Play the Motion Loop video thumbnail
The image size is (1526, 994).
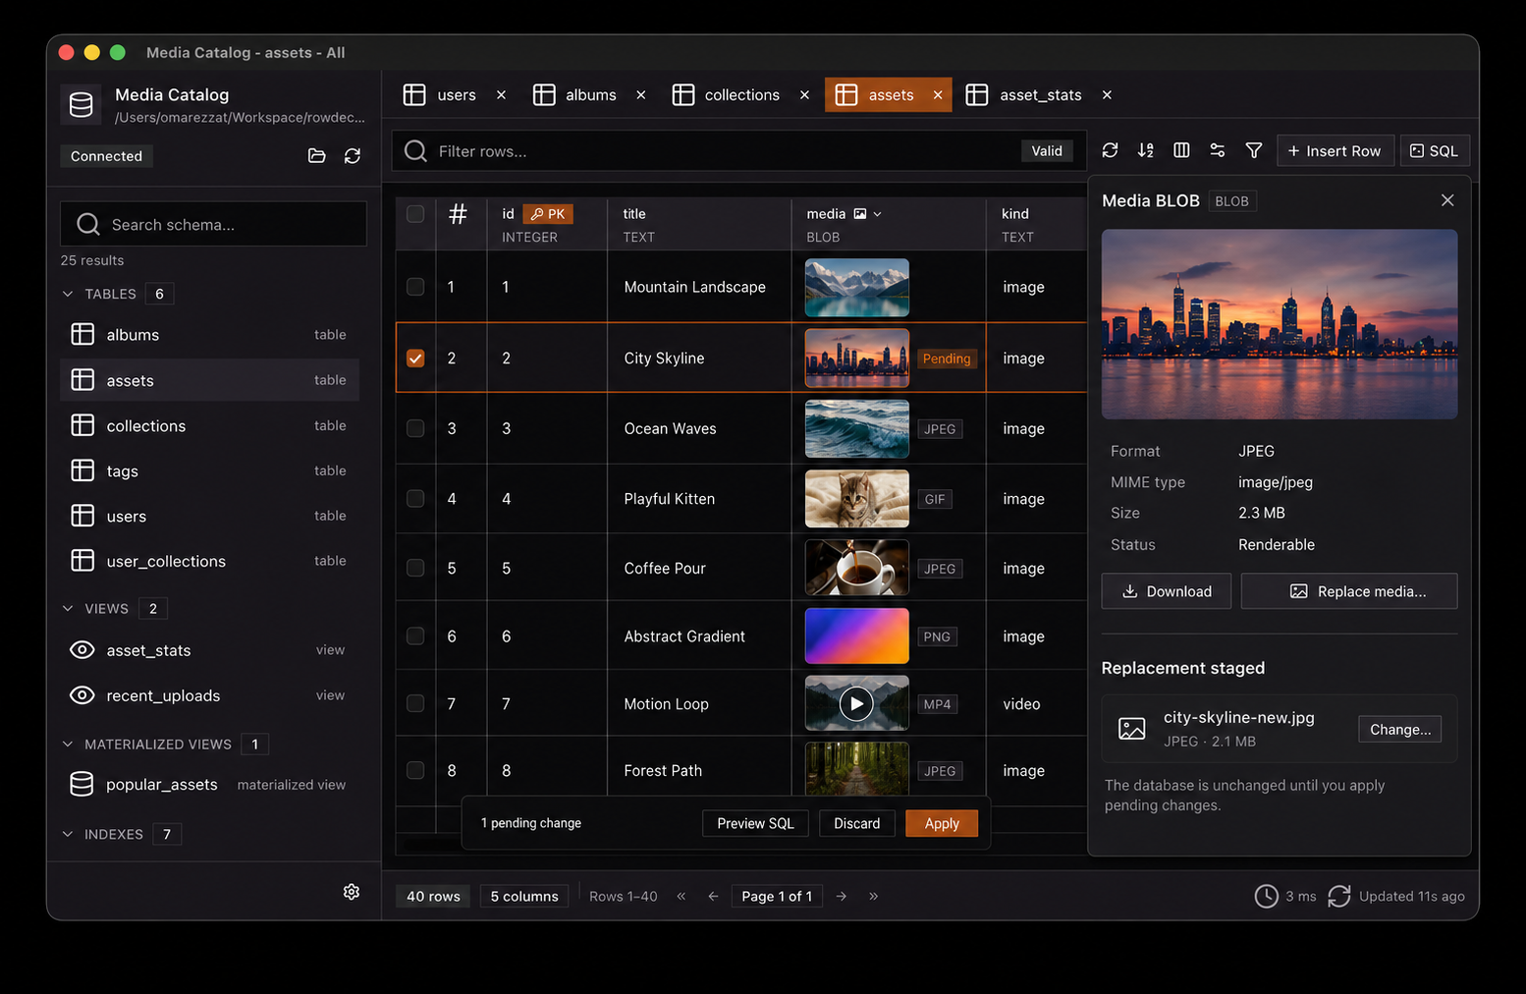pyautogui.click(x=856, y=703)
